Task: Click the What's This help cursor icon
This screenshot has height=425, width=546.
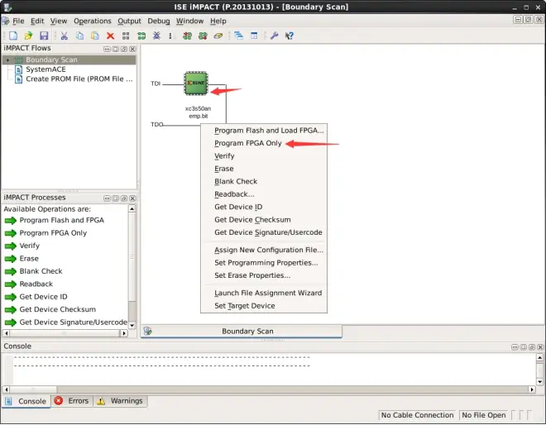Action: pyautogui.click(x=290, y=36)
